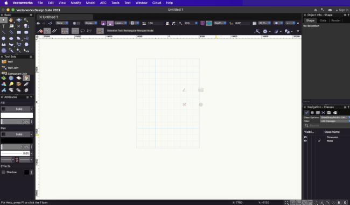Viewport: 350px width, 205px height.
Task: Toggle Polygonal Marquee selection mode
Action: pos(89,31)
